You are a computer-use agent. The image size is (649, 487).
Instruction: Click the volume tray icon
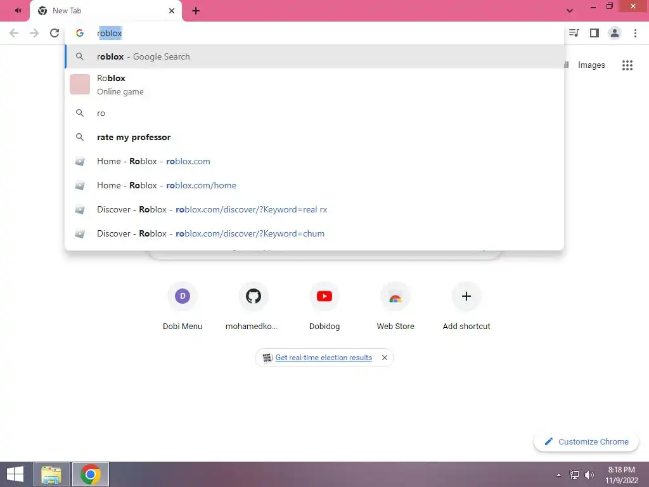point(589,475)
